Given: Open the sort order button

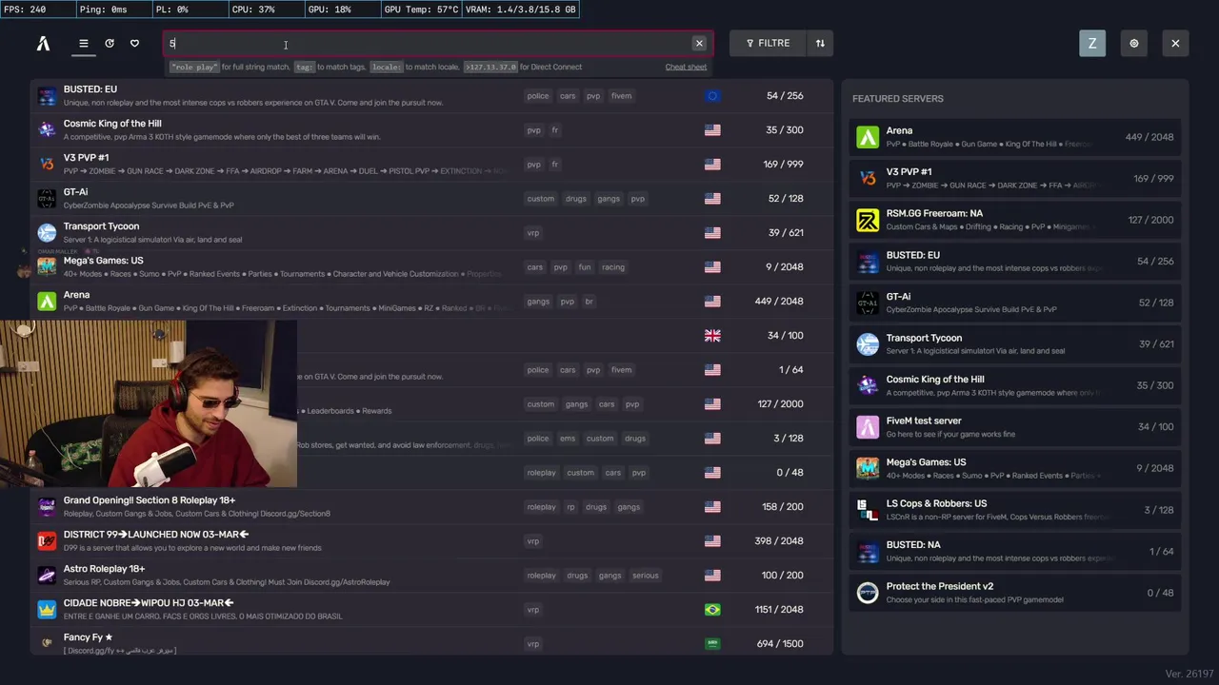Looking at the screenshot, I should (x=820, y=43).
